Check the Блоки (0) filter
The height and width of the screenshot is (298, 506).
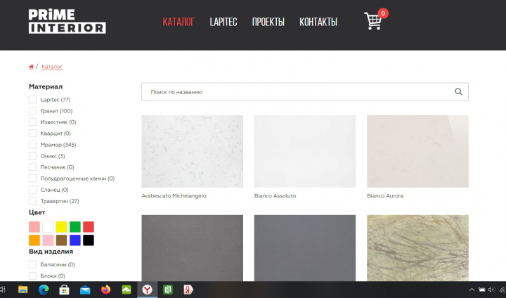(32, 276)
